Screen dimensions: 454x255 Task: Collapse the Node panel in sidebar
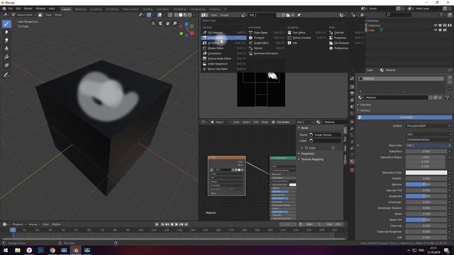[x=304, y=127]
